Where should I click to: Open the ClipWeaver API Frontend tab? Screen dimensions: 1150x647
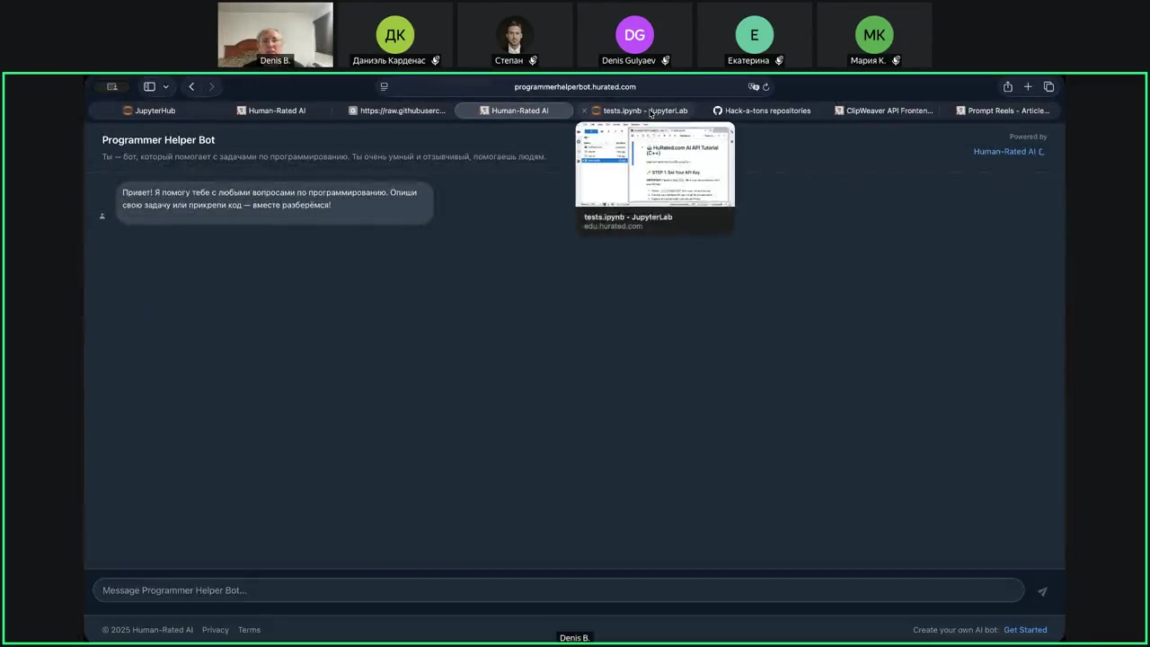point(884,111)
